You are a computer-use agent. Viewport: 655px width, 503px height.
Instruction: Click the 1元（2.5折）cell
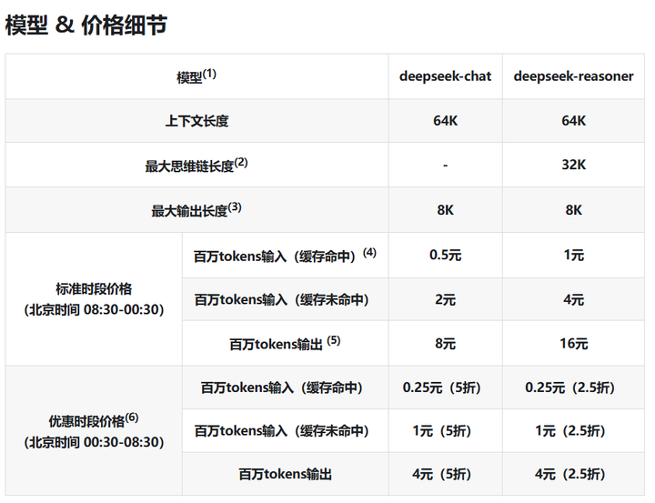pos(573,431)
